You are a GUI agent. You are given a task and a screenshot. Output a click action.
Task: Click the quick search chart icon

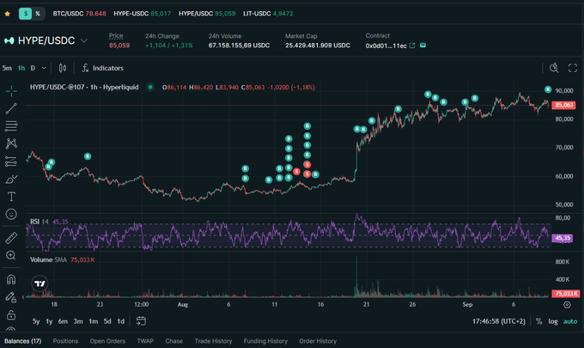[x=554, y=68]
